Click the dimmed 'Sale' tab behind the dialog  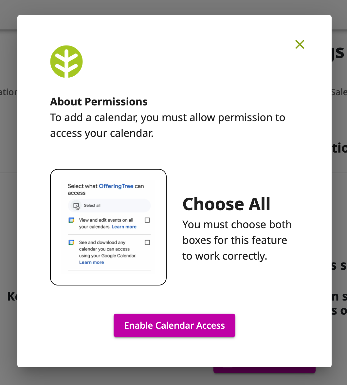click(x=339, y=92)
